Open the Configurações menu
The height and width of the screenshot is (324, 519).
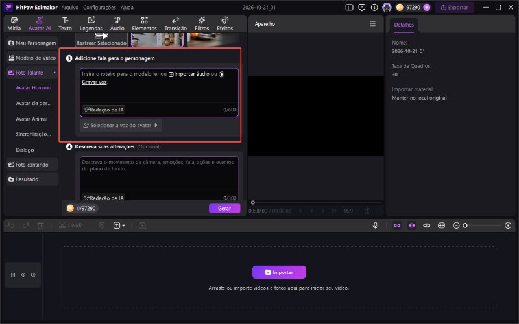point(99,7)
